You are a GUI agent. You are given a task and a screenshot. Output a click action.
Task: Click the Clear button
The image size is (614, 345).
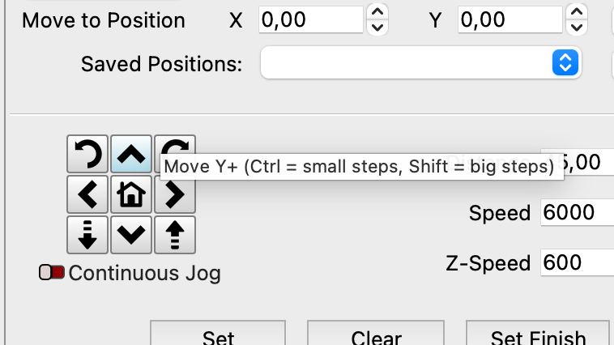click(377, 337)
